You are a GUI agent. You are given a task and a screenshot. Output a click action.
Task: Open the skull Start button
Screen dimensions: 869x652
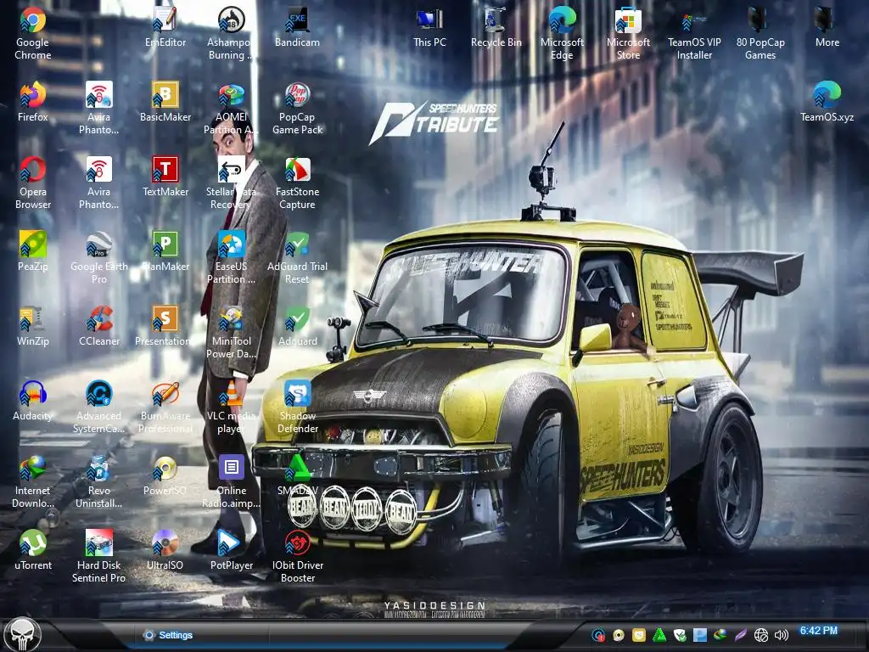click(x=22, y=635)
